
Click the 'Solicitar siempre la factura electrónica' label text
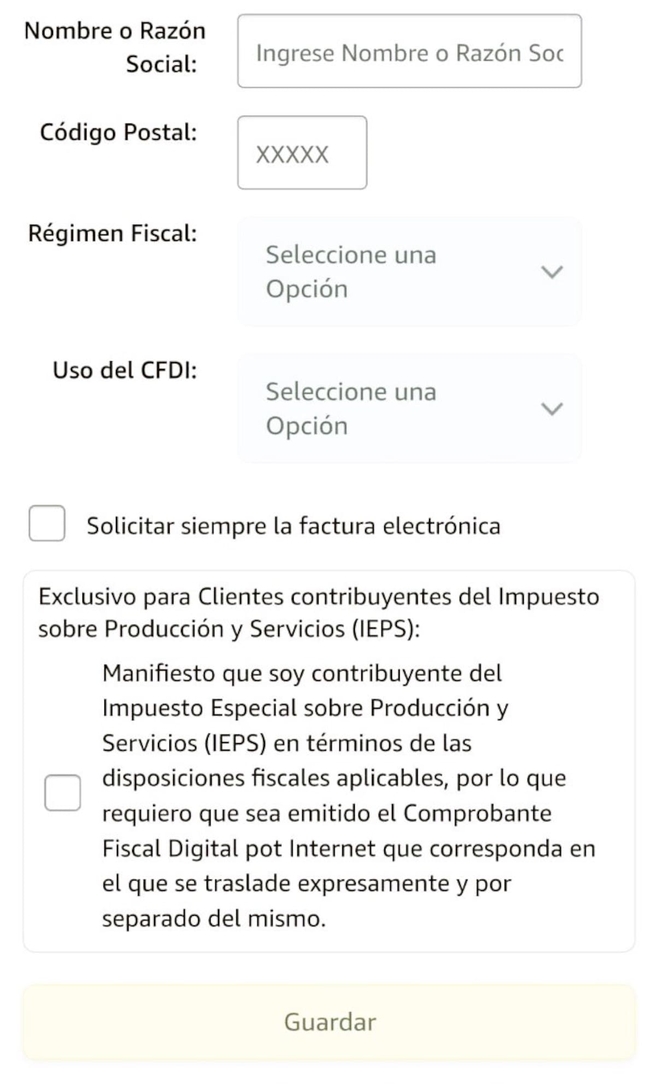click(x=293, y=526)
